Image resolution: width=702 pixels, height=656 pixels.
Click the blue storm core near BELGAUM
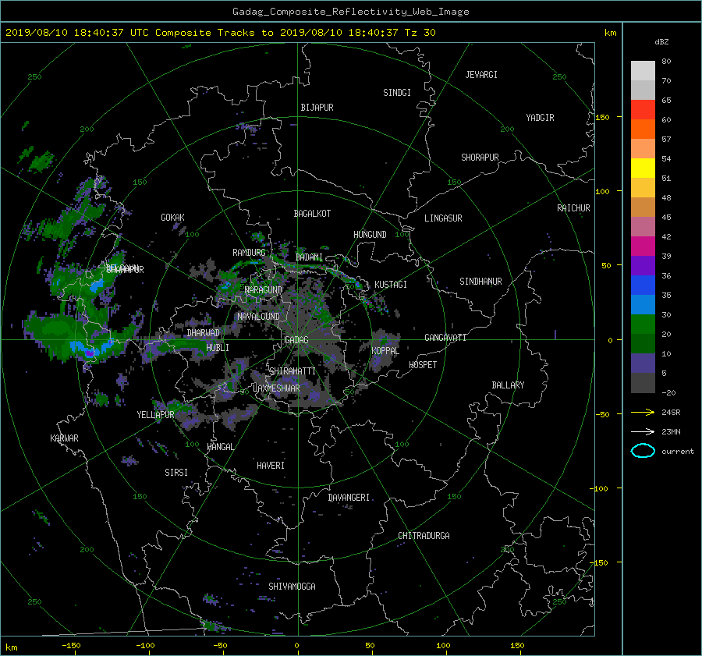tap(97, 285)
